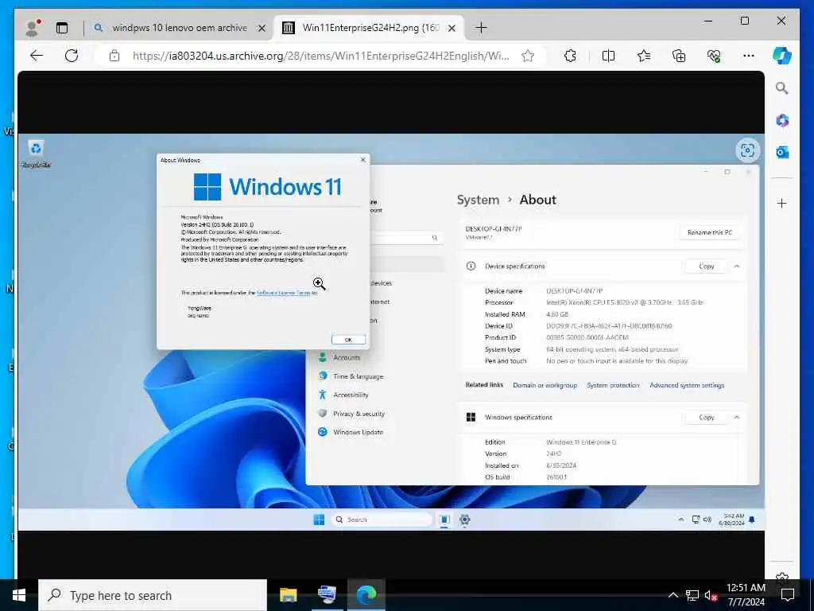
Task: Go back with the browser Back arrow
Action: coord(37,56)
